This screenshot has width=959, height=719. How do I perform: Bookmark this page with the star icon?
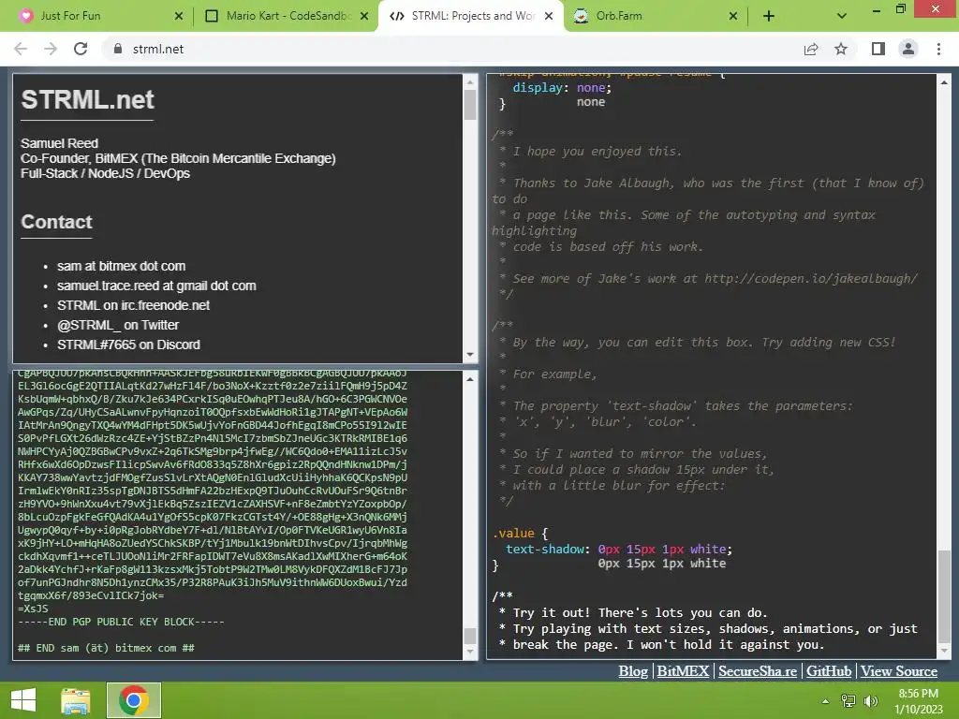click(x=841, y=49)
